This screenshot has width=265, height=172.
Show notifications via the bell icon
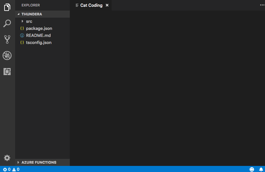(261, 169)
